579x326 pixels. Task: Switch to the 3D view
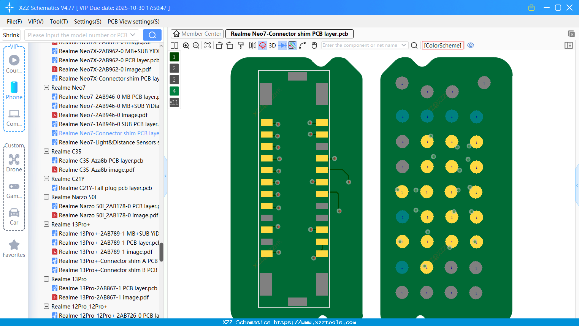pyautogui.click(x=272, y=46)
